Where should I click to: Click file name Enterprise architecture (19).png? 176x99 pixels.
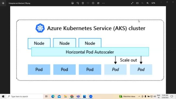[x=20, y=3]
